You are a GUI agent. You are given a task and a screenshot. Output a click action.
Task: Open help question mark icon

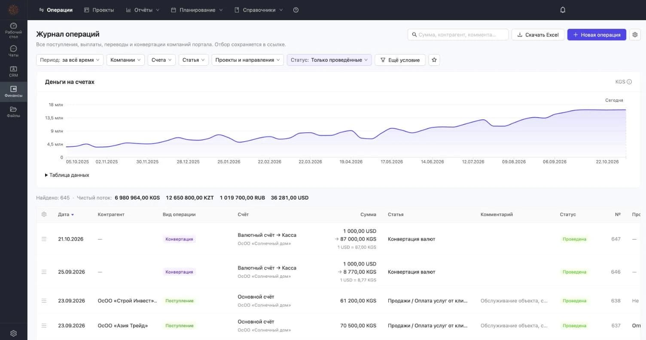point(296,10)
